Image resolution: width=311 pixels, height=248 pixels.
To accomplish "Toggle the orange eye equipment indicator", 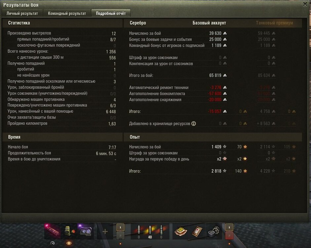I will coord(69,243).
